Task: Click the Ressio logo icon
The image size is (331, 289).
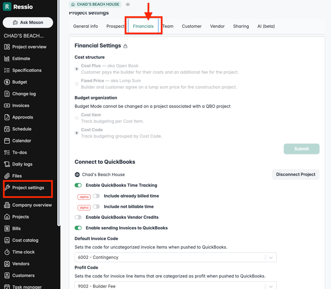Action: (x=7, y=7)
